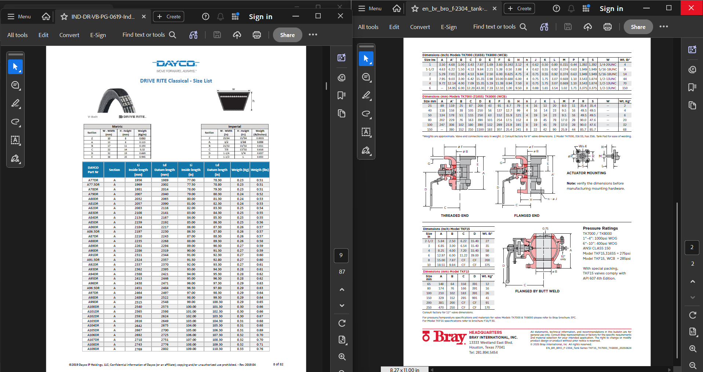Click page number 9 box in left window
The image size is (703, 372).
pos(341,255)
